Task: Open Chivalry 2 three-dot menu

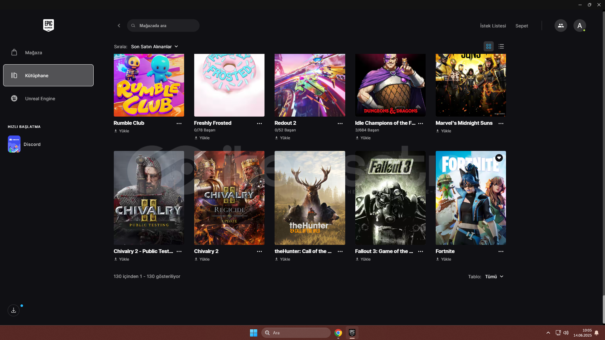Action: click(x=259, y=251)
